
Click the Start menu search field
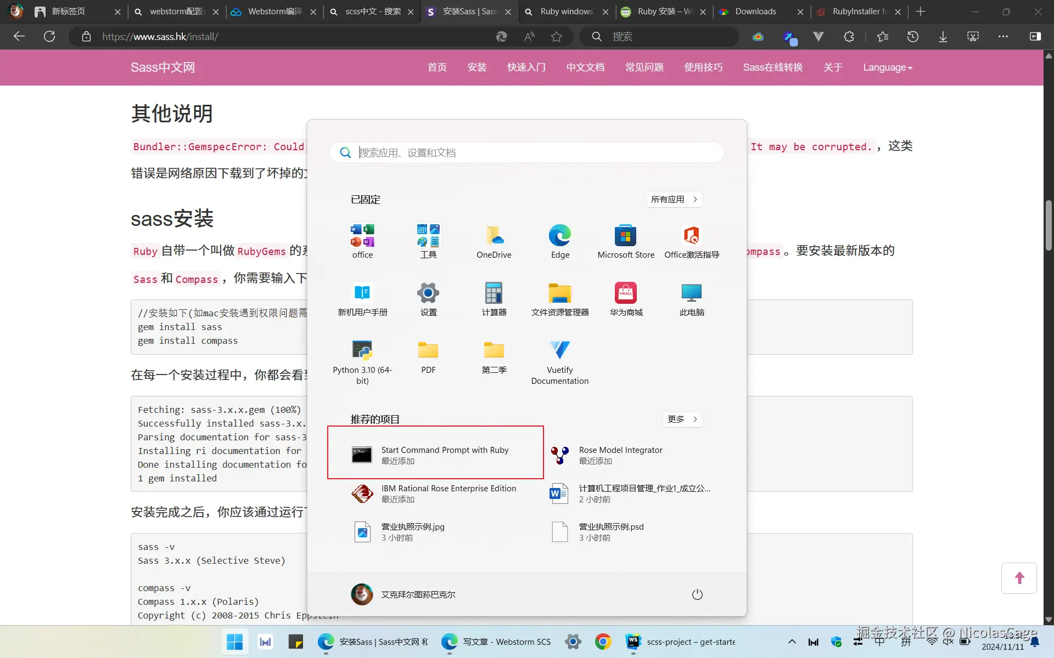click(x=527, y=152)
